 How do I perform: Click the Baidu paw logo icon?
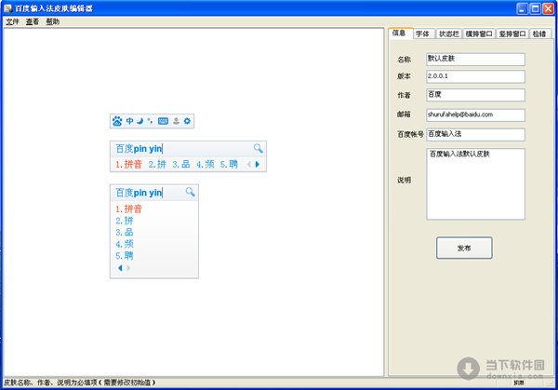point(117,121)
